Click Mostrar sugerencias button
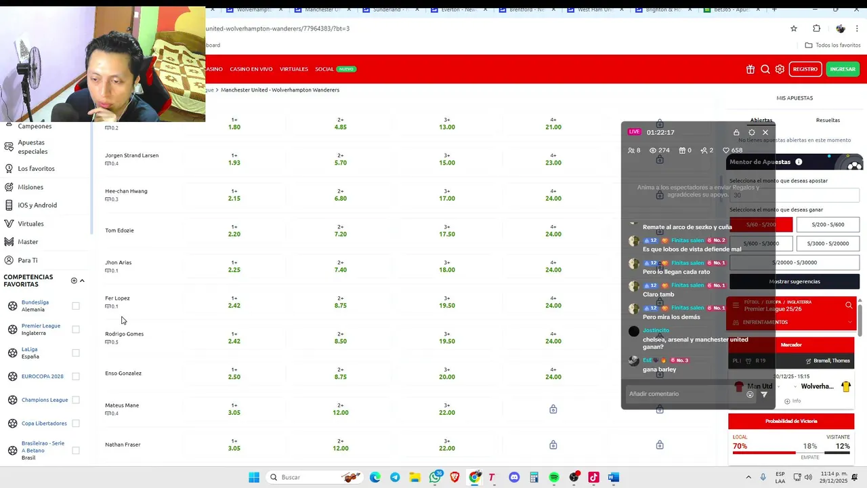This screenshot has height=488, width=867. pos(795,281)
